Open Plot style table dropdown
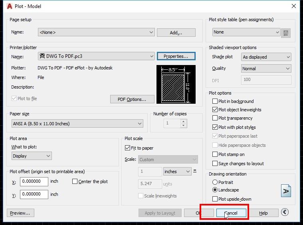The width and height of the screenshot is (303, 225). (246, 32)
